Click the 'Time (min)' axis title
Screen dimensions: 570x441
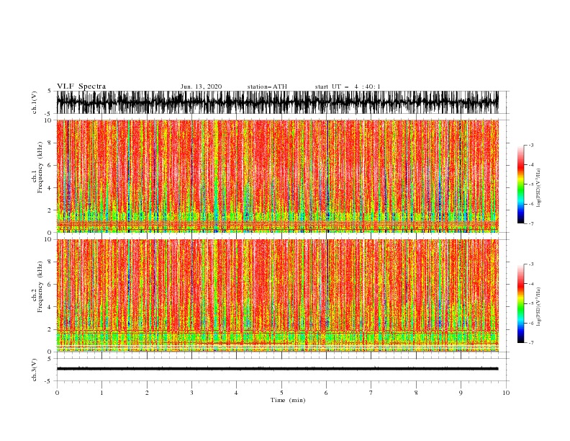tap(288, 400)
